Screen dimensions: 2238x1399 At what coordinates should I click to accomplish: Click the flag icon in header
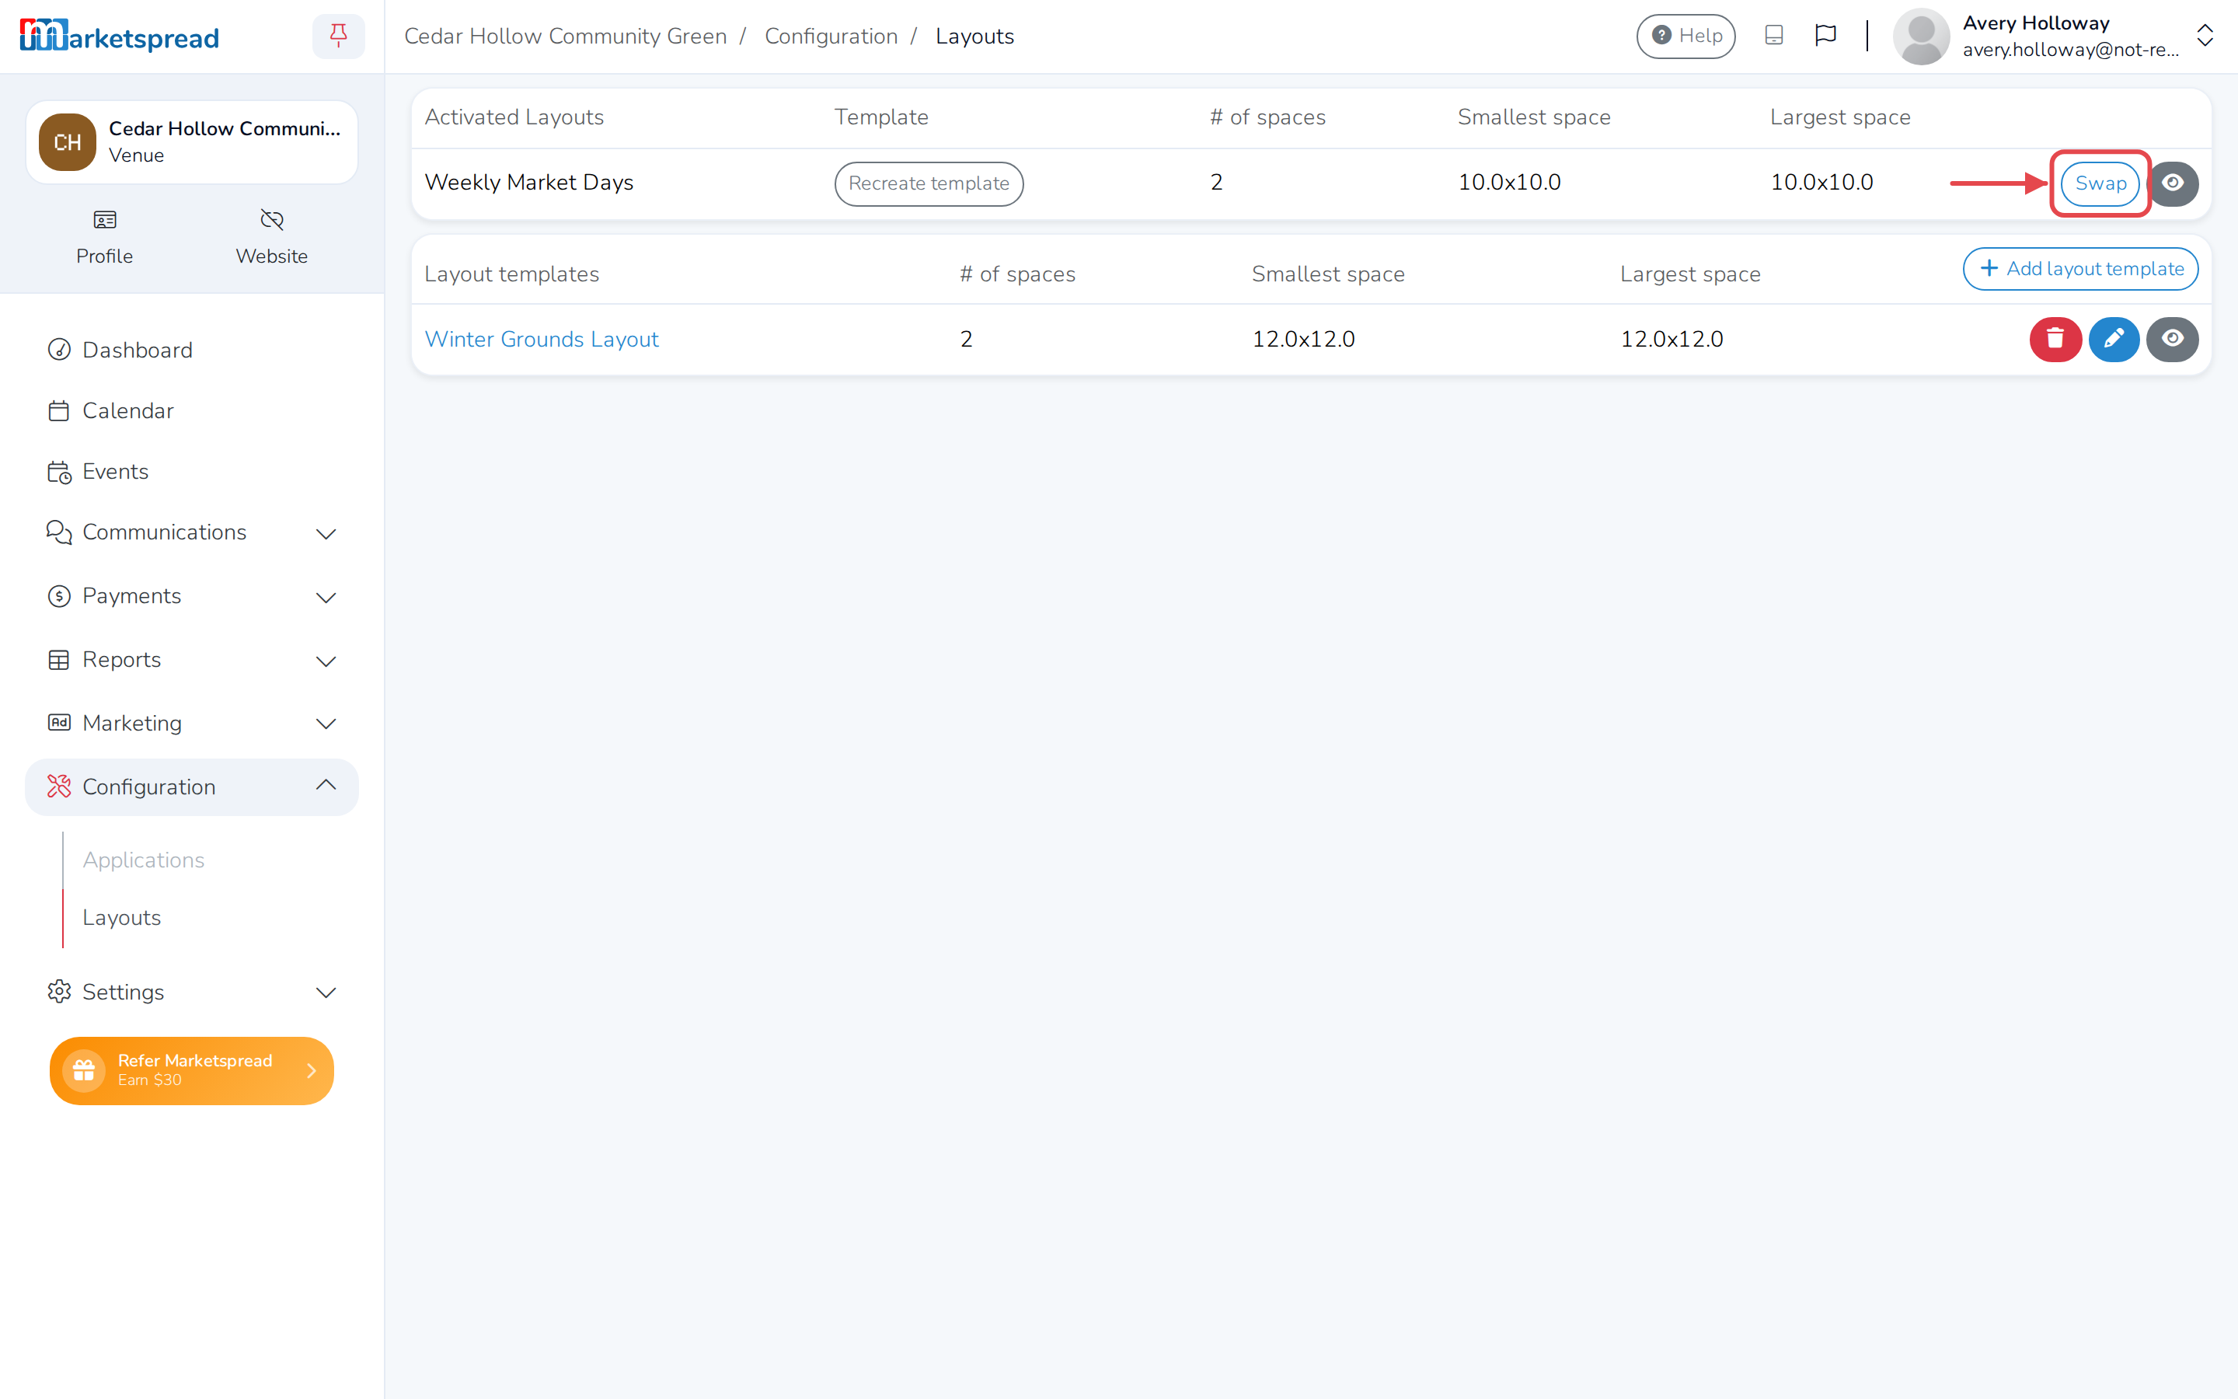pos(1825,35)
